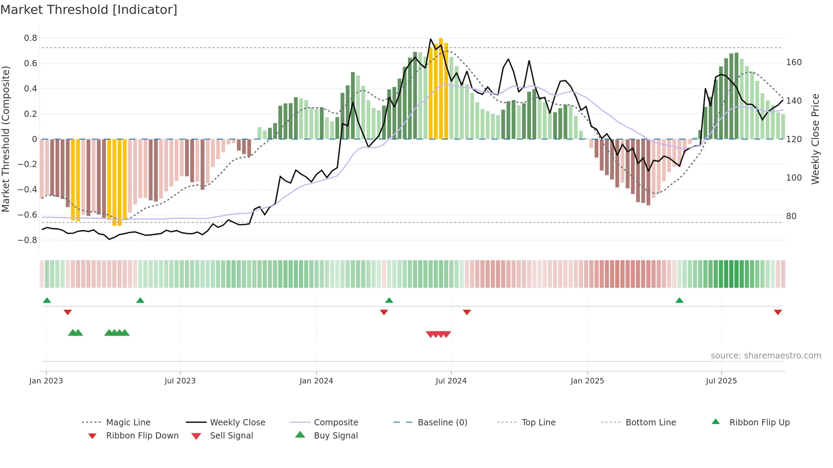Click the red Sell Signal legend triangle
This screenshot has height=468, width=833.
[x=196, y=436]
